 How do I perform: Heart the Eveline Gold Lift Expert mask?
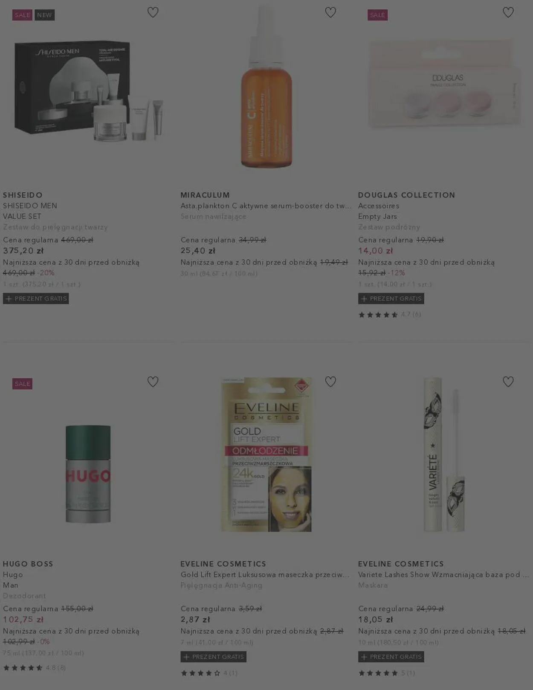[x=330, y=381]
